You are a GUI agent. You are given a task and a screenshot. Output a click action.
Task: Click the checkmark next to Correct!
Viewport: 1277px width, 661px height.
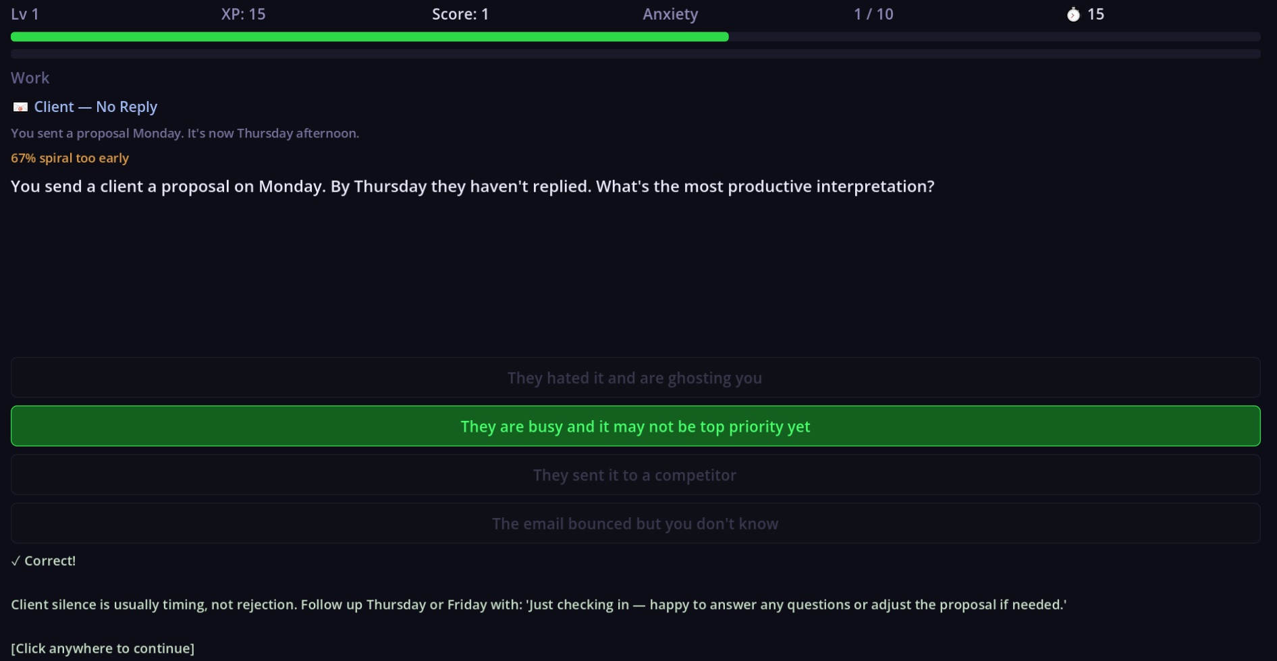coord(16,561)
